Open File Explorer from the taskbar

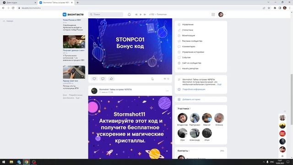11,162
